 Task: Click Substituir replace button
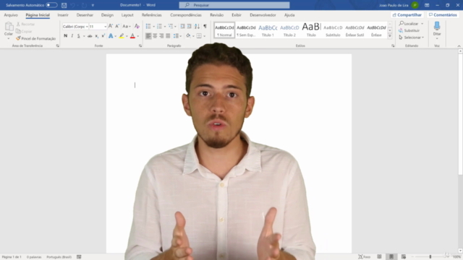point(409,30)
